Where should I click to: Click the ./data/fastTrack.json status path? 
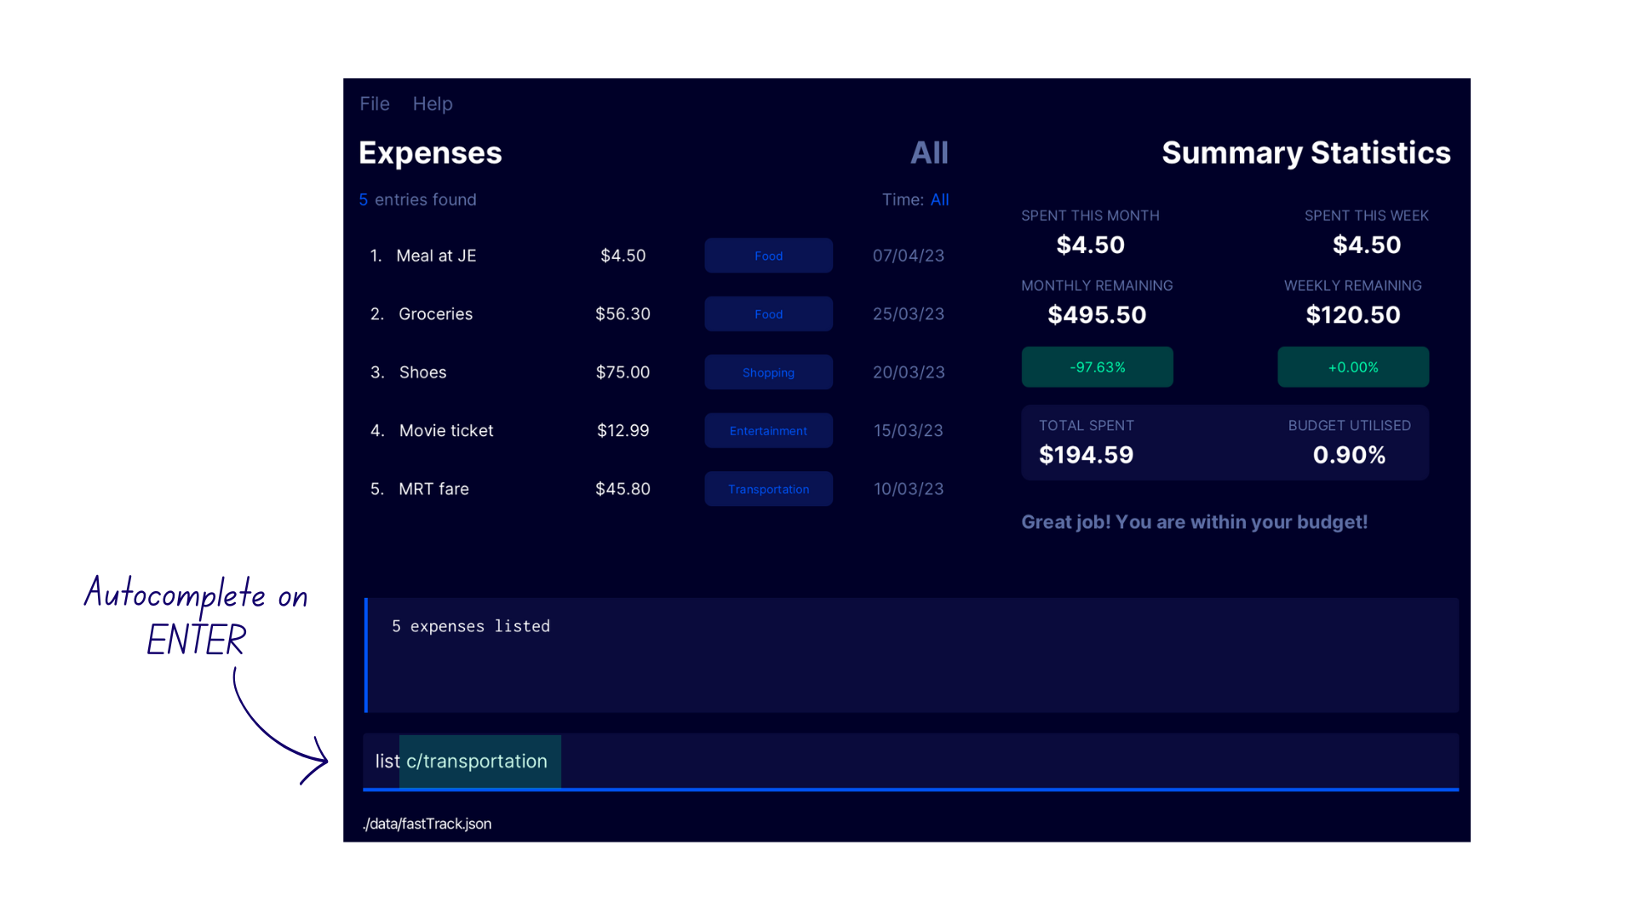(427, 824)
